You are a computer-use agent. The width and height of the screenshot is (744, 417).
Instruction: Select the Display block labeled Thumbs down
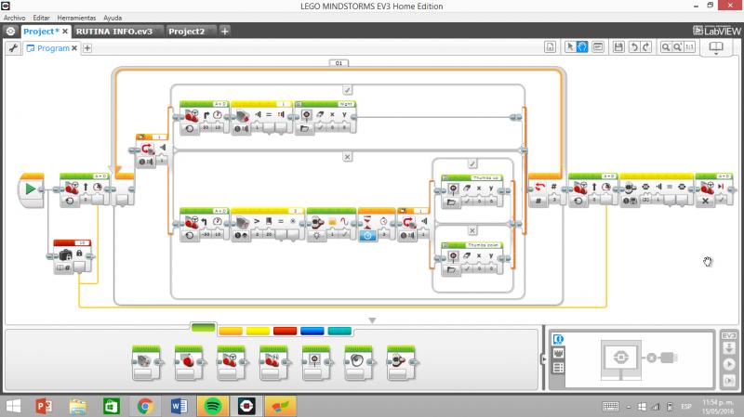(472, 259)
